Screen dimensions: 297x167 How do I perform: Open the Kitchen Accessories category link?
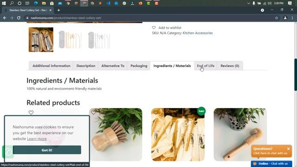(198, 33)
